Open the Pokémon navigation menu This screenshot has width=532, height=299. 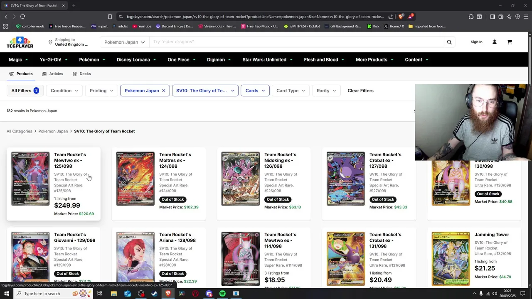(92, 60)
